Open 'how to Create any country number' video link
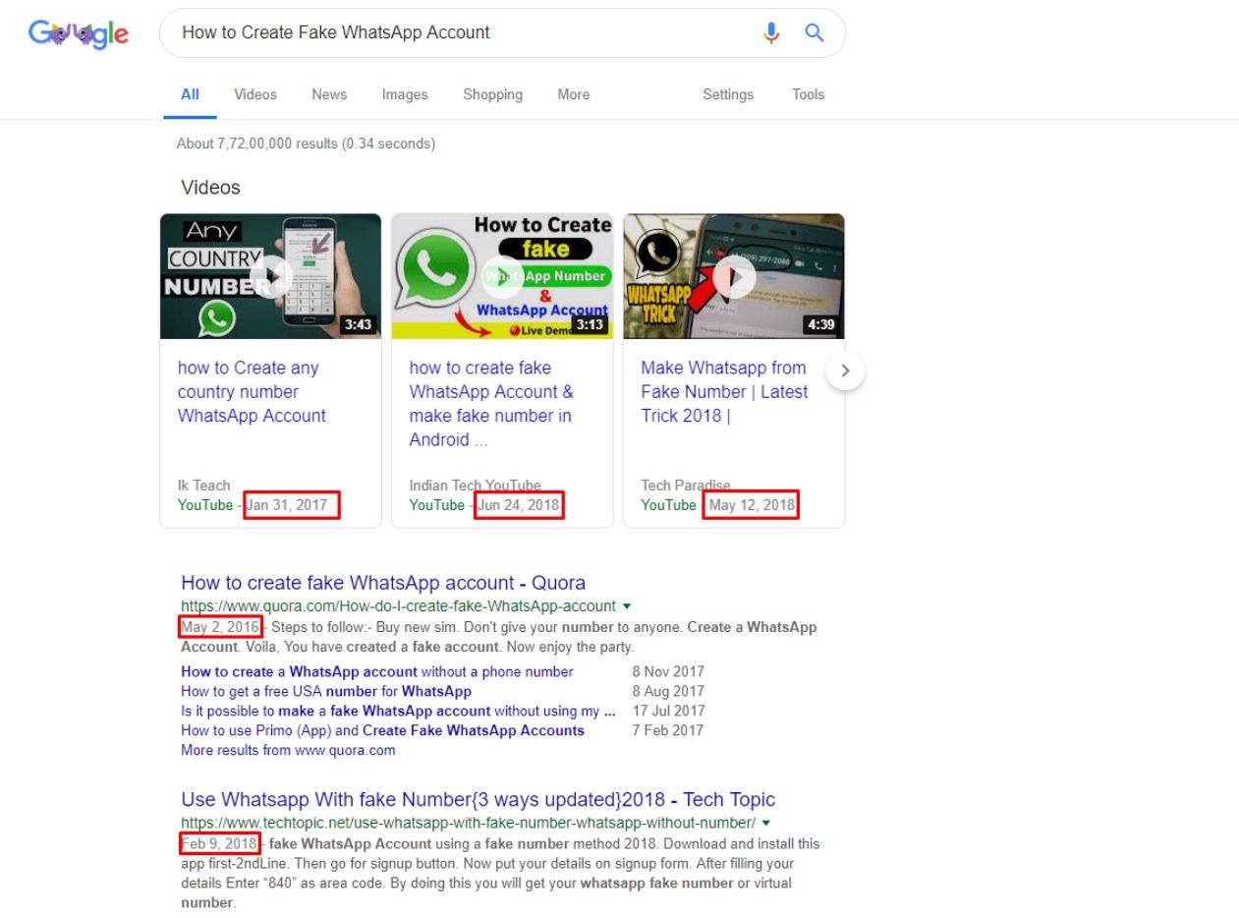The height and width of the screenshot is (918, 1239). 252,392
